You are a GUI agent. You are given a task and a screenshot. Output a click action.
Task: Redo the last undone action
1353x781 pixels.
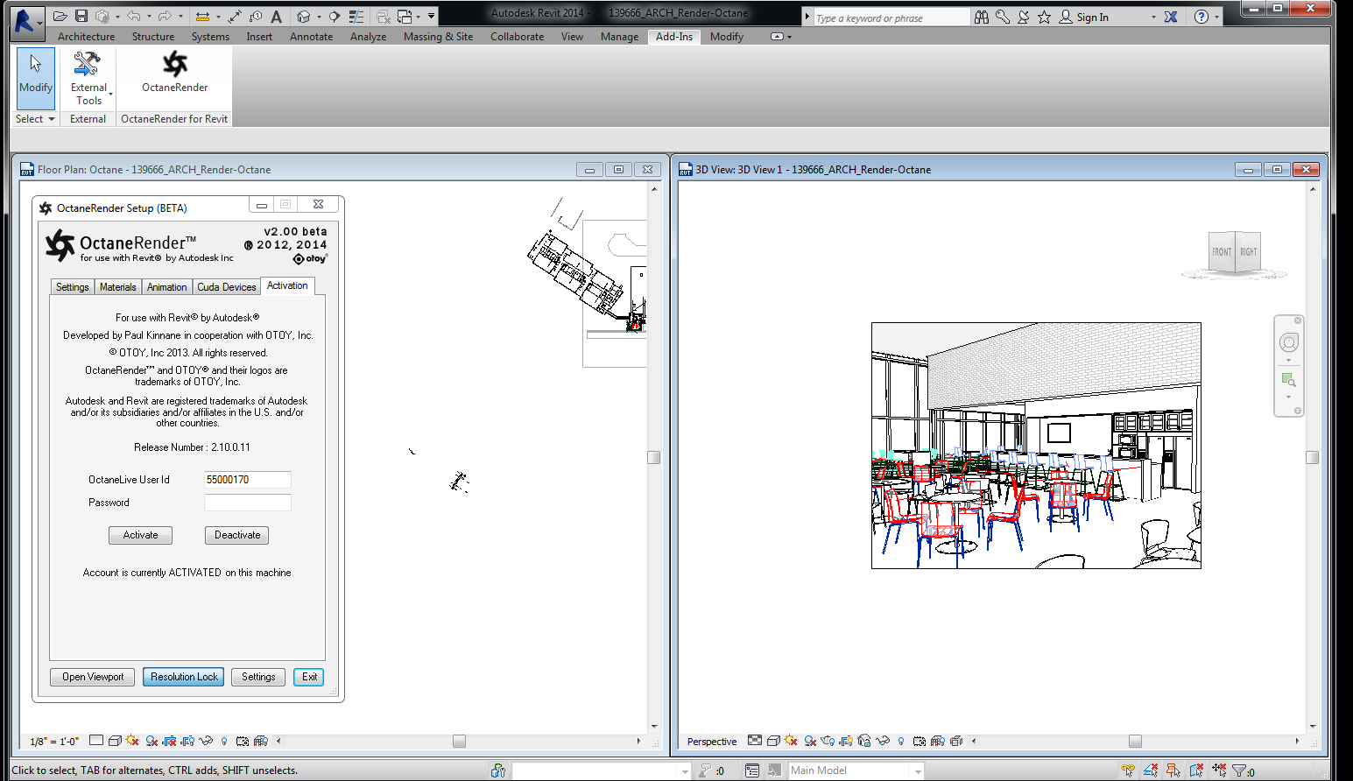click(164, 17)
